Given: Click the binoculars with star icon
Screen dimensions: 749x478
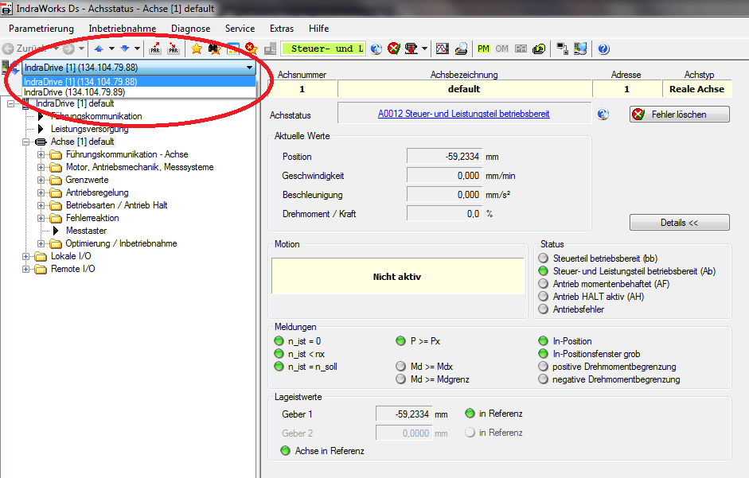Looking at the screenshot, I should (x=214, y=49).
